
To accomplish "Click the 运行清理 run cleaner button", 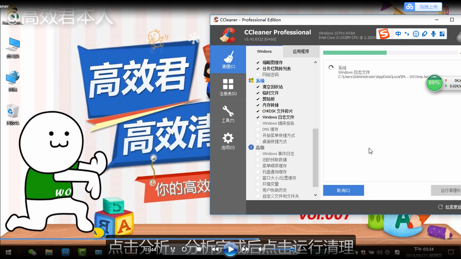I will [446, 190].
